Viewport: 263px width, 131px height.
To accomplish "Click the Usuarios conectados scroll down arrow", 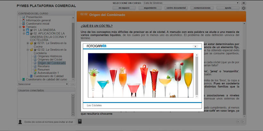I will coord(73,114).
